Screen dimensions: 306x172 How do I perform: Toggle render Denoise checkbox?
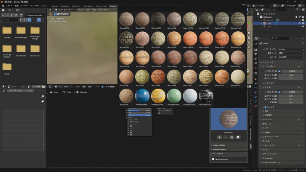tap(265, 107)
